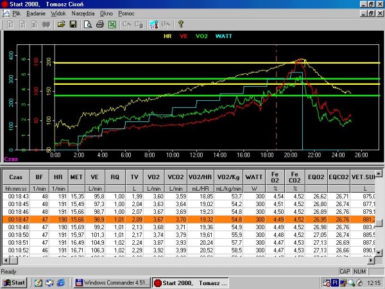
Task: Open the Plik menu
Action: 17,13
